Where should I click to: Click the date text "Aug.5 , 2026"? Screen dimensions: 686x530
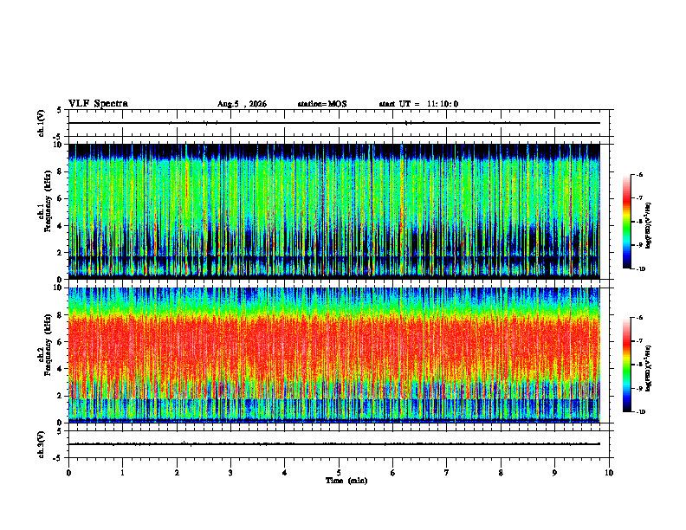click(x=242, y=104)
